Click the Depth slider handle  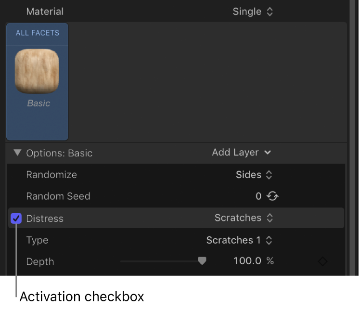click(203, 260)
